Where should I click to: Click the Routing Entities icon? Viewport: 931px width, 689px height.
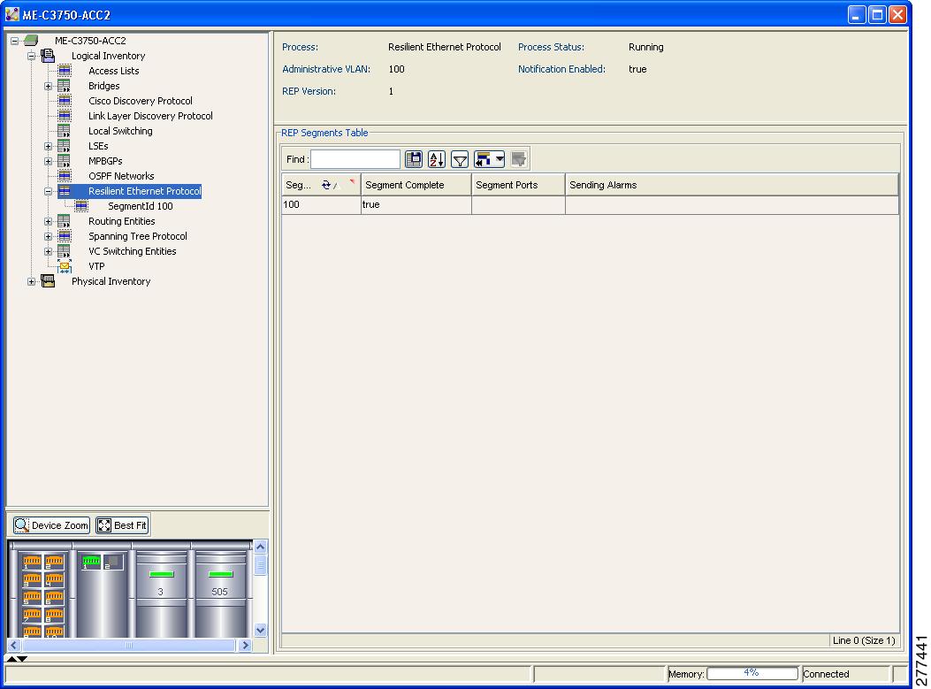[x=65, y=221]
